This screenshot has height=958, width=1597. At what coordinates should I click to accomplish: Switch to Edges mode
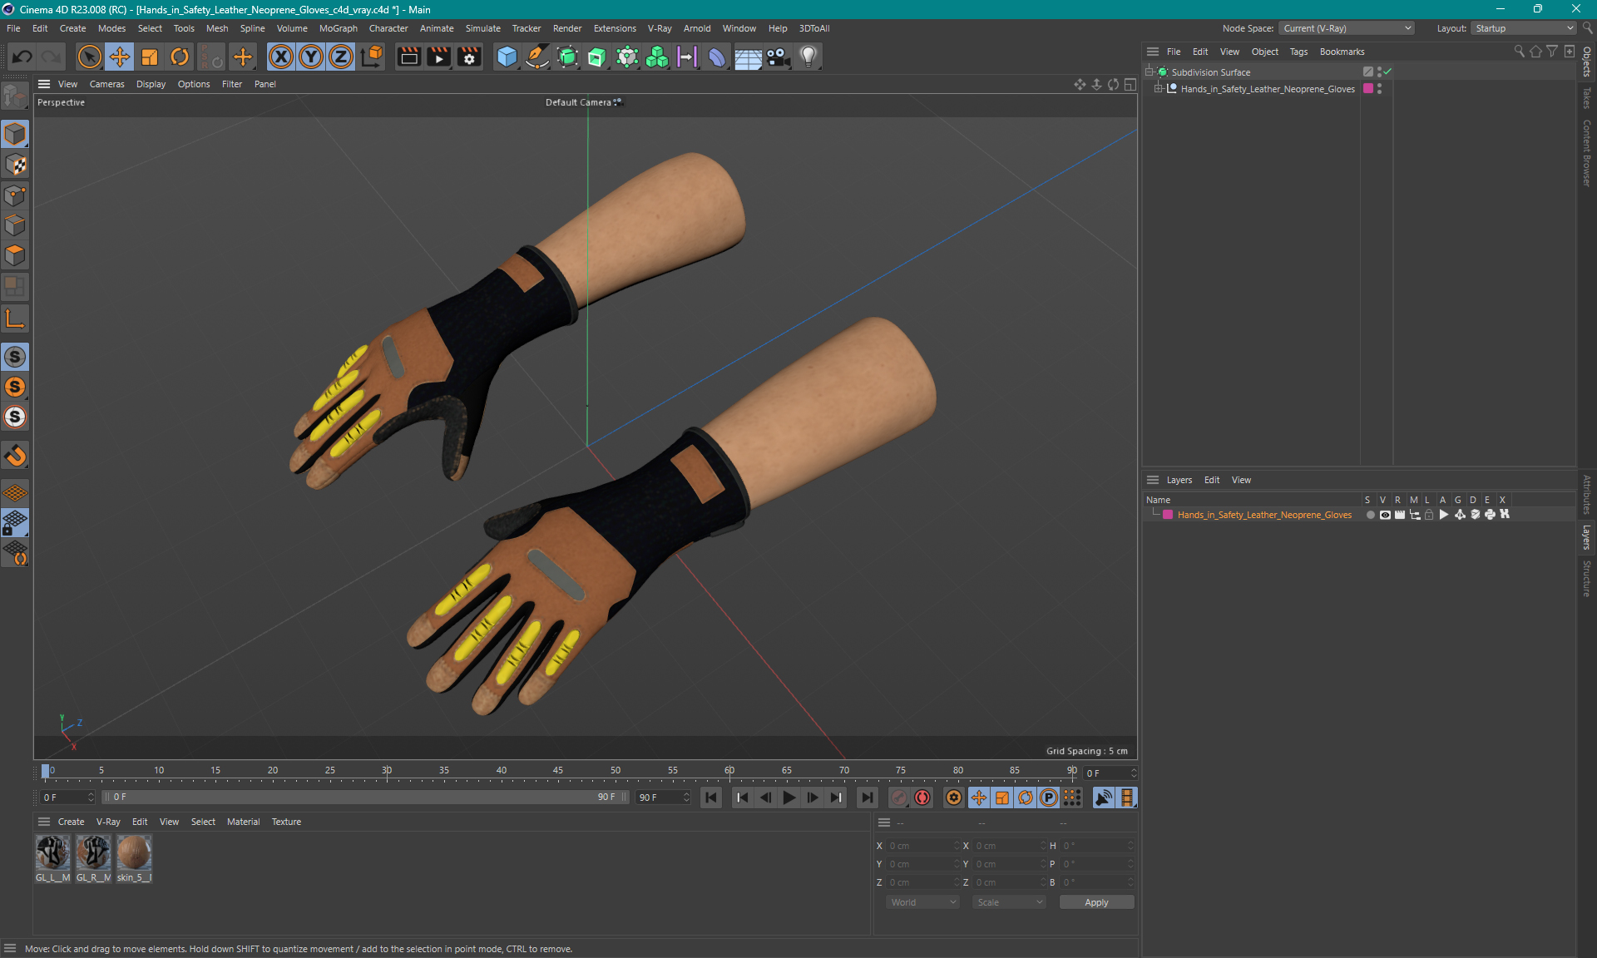pyautogui.click(x=15, y=225)
